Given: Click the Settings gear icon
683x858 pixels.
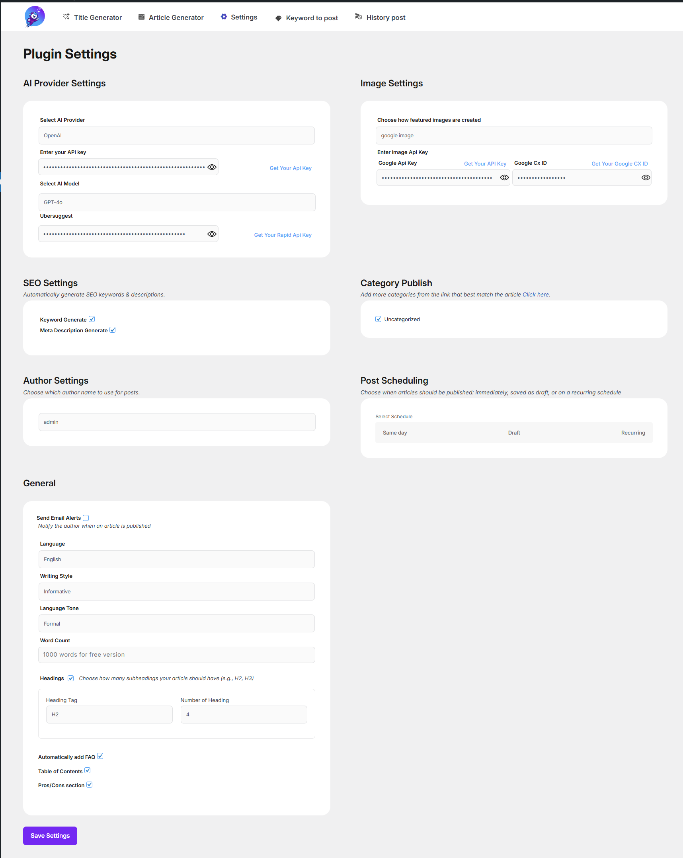Looking at the screenshot, I should (x=224, y=17).
